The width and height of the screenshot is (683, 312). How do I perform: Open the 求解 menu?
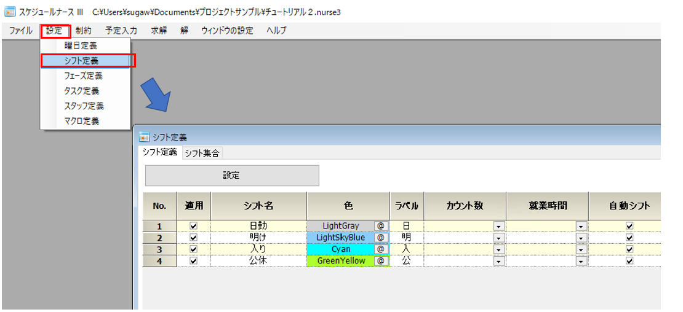159,31
